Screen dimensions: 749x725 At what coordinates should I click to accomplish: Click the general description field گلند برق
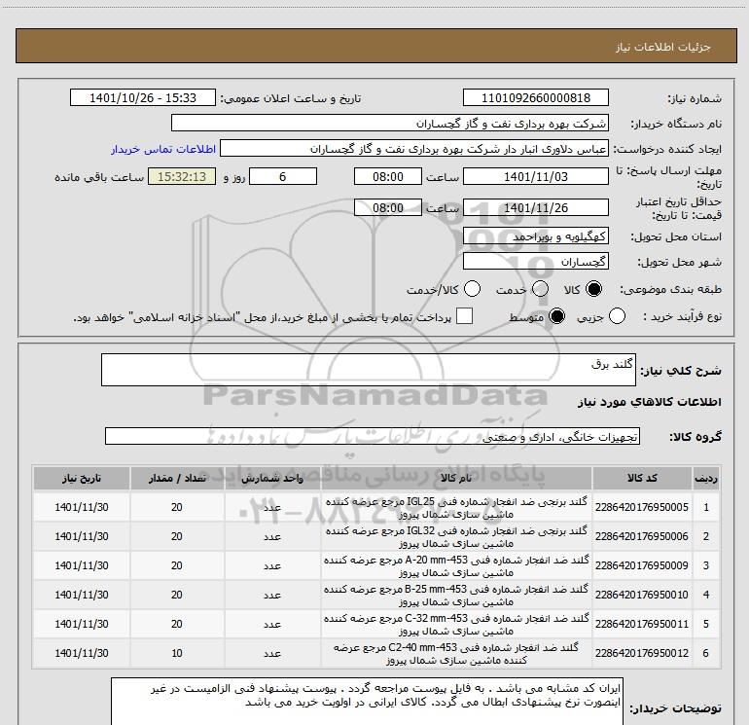(x=369, y=370)
